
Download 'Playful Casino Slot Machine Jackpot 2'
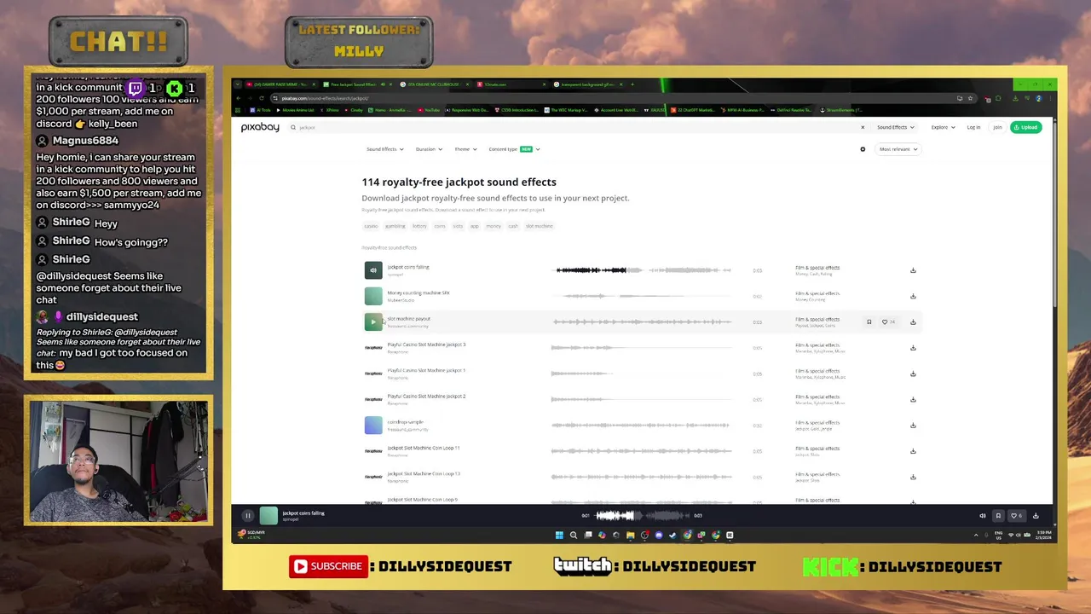click(913, 399)
